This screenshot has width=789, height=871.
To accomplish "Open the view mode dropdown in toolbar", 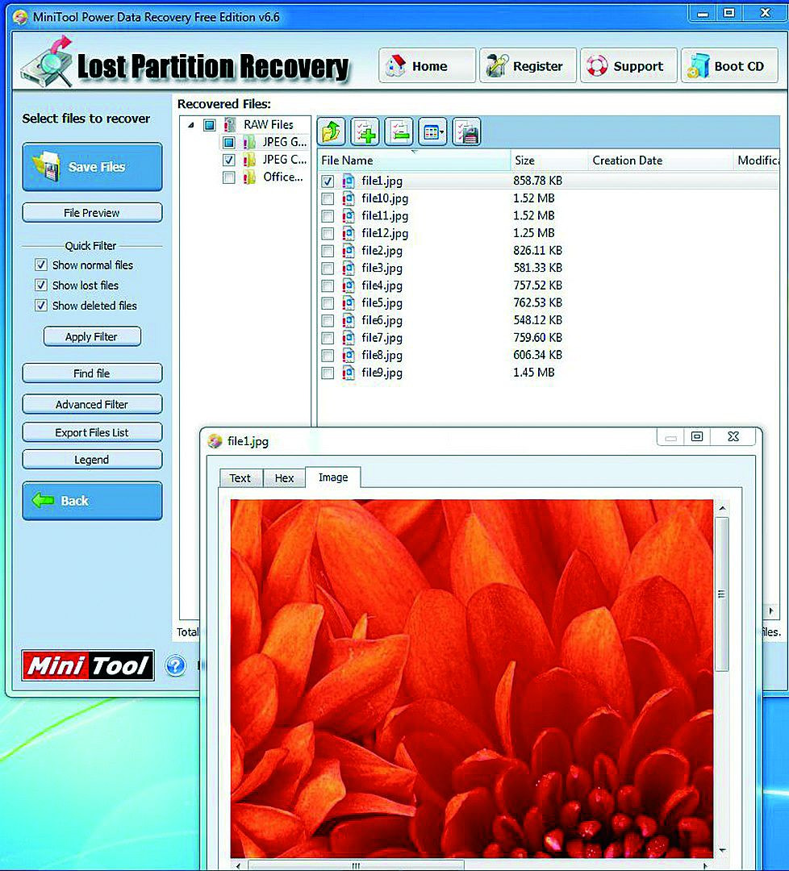I will (433, 132).
